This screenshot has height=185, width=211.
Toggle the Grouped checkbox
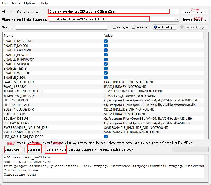pos(114,27)
